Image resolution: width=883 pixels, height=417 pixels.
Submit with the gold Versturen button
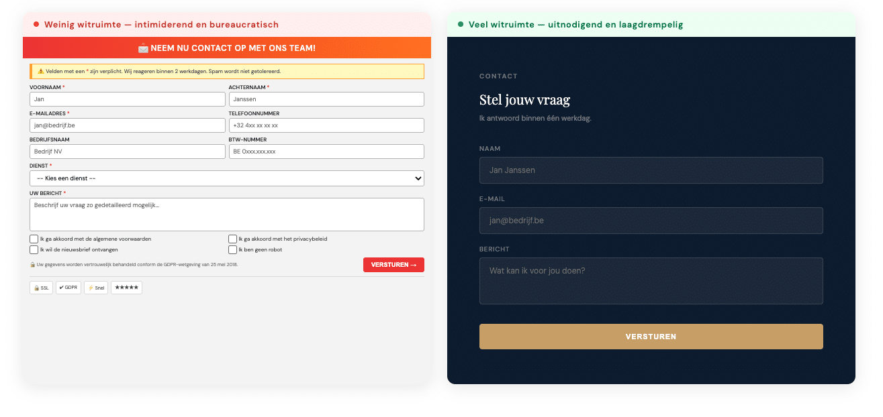pyautogui.click(x=651, y=337)
